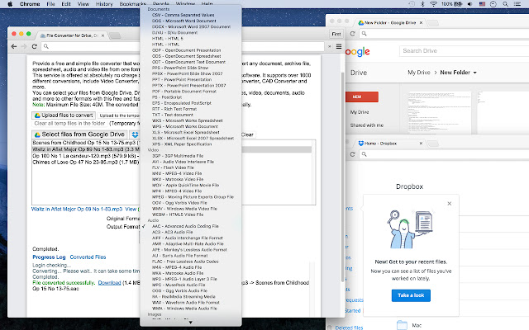Open Chrome hamburger menu in File Converter window
The image size is (529, 330).
pos(339,46)
